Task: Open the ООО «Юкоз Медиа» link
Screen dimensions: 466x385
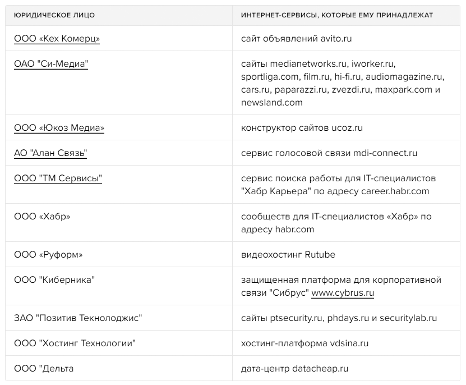Action: click(x=59, y=128)
